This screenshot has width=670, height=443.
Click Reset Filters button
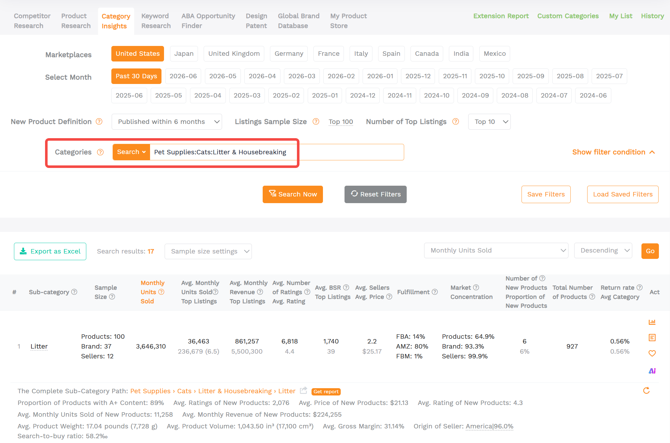375,194
